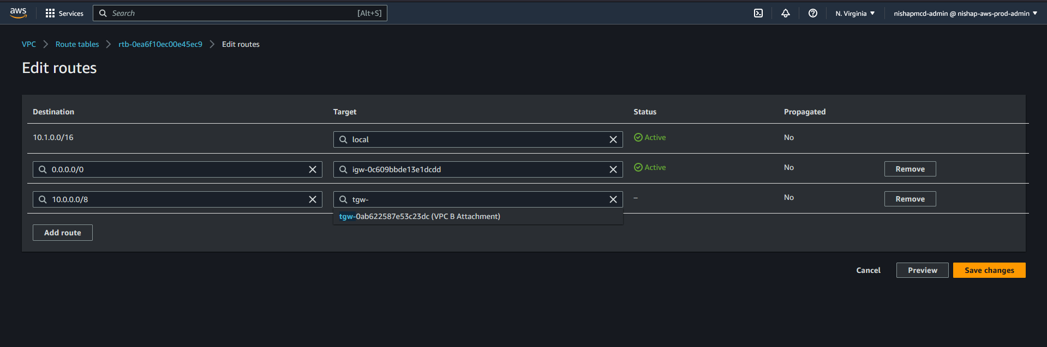Viewport: 1047px width, 347px height.
Task: Clear the local target field
Action: 613,139
